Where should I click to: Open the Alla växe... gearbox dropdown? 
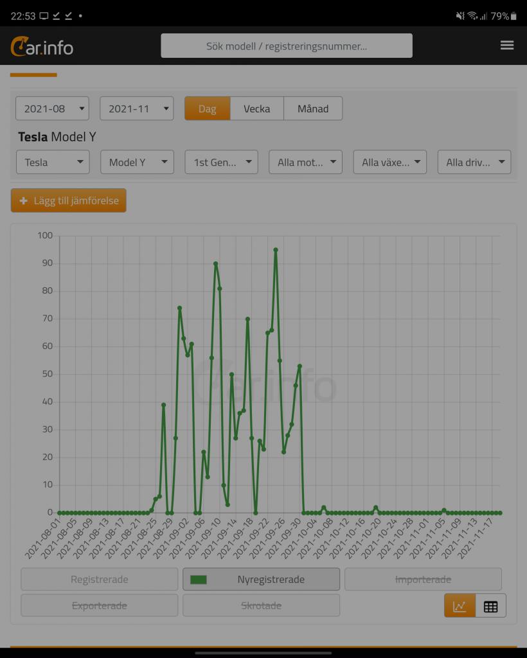click(390, 162)
